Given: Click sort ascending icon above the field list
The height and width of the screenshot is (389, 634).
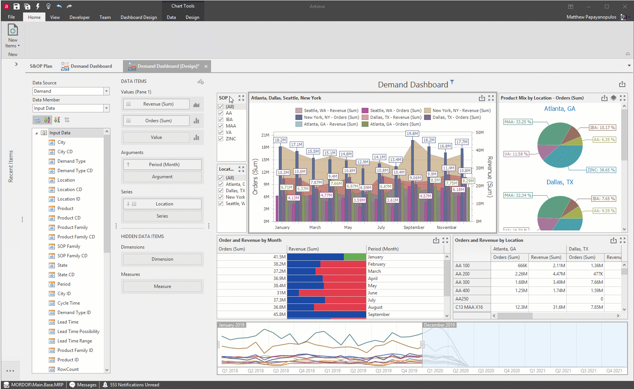Looking at the screenshot, I should click(x=47, y=120).
